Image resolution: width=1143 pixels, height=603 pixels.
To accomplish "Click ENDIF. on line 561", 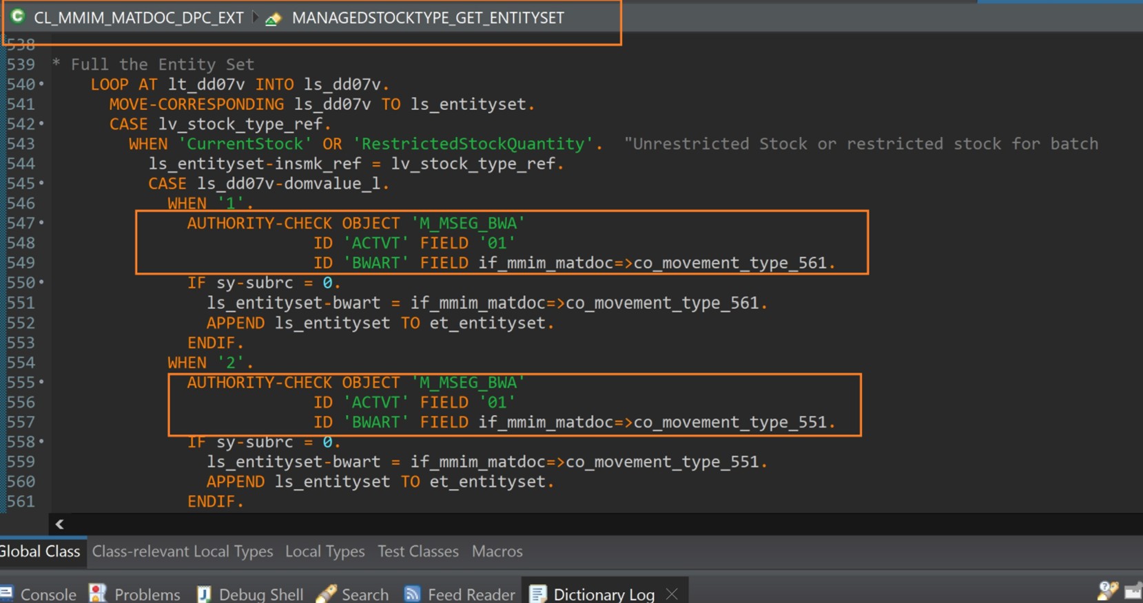I will tap(215, 502).
